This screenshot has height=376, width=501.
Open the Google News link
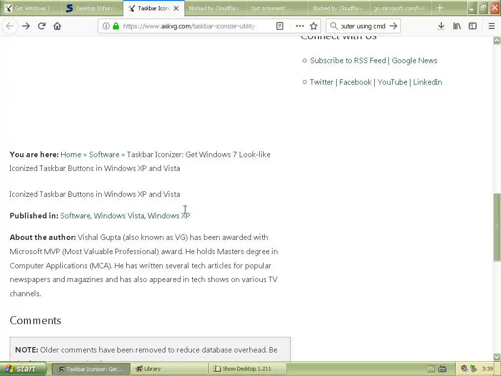(x=414, y=60)
